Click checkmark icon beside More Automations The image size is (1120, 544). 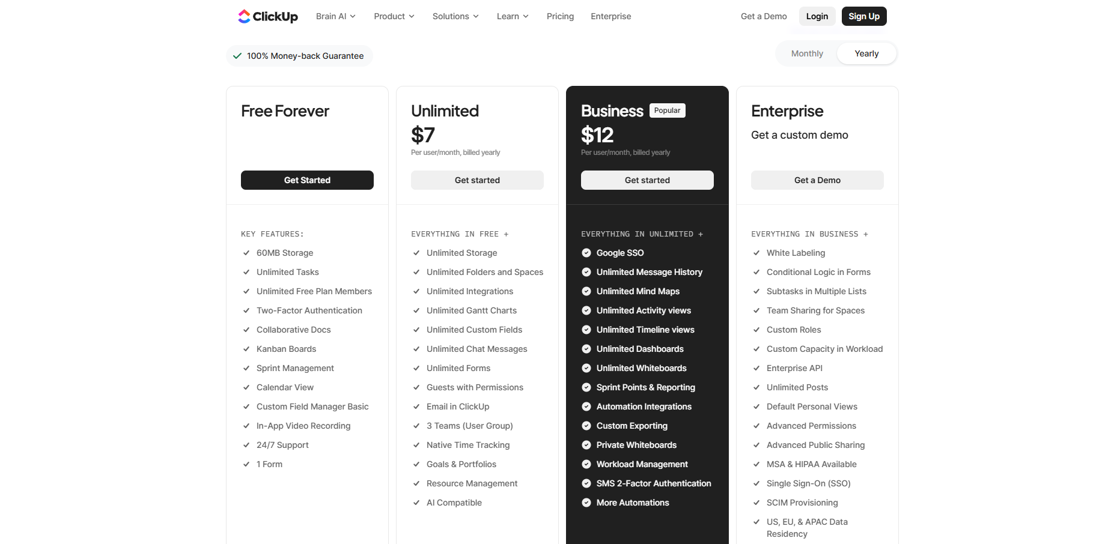(x=586, y=503)
